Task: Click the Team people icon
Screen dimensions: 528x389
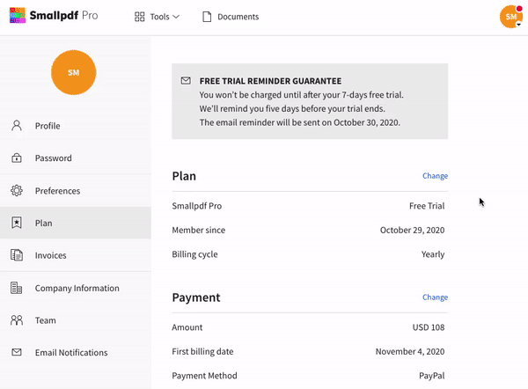Action: [x=17, y=320]
